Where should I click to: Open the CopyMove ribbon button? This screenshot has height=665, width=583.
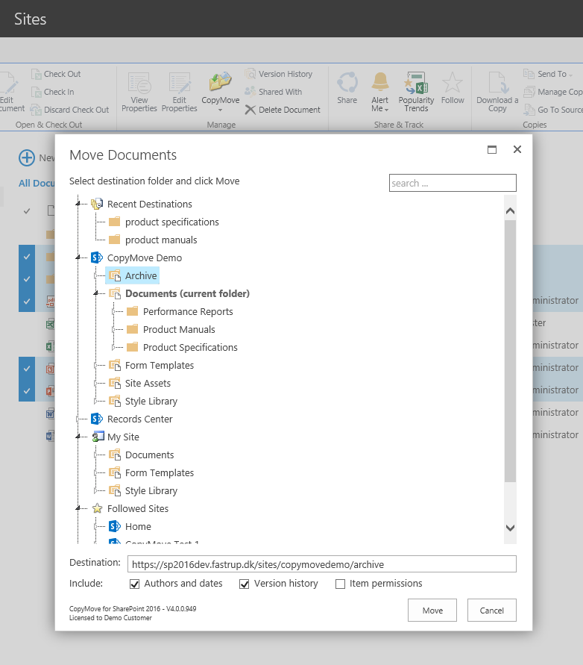point(221,93)
